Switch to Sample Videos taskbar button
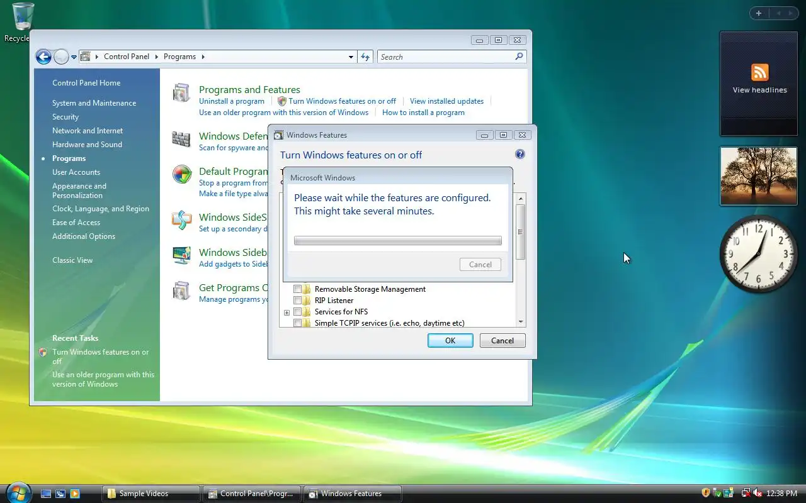 pos(151,494)
